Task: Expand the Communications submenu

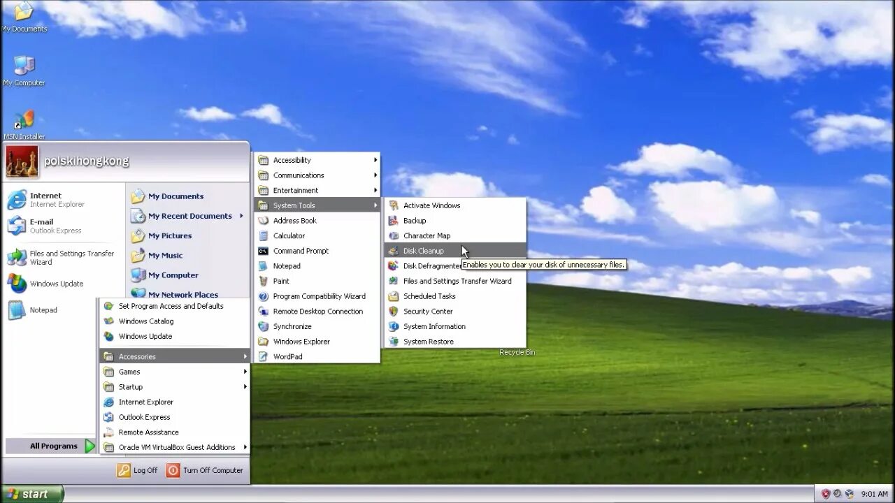Action: click(317, 175)
